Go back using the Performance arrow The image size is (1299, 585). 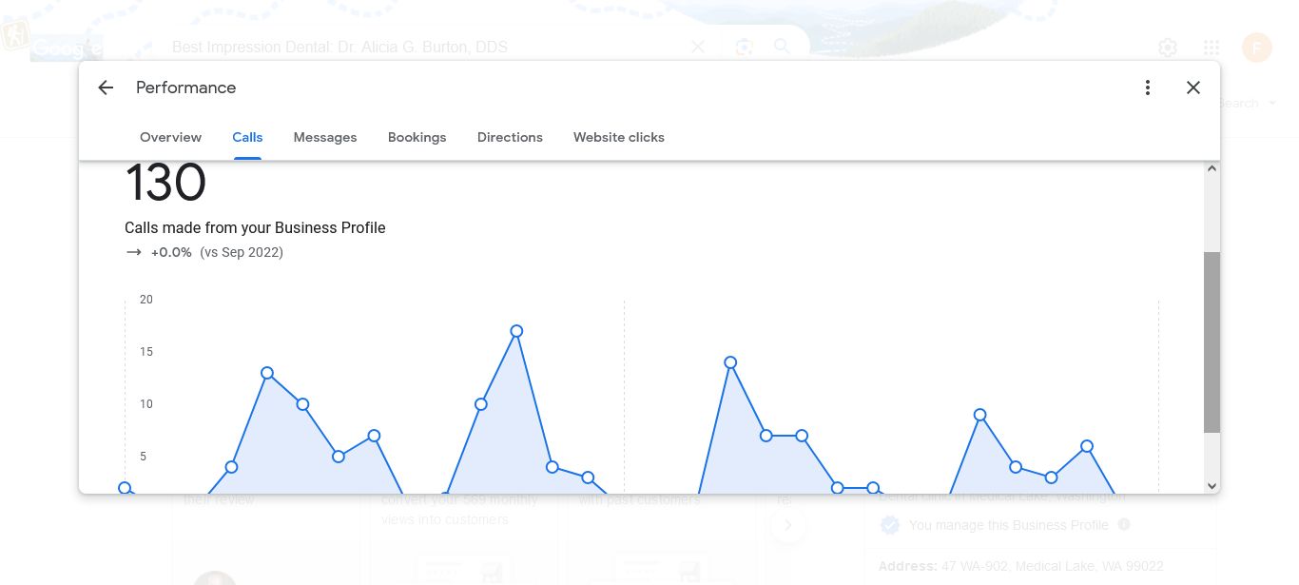pos(106,88)
